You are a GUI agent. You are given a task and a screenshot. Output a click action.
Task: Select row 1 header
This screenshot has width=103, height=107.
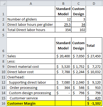point(3,11)
